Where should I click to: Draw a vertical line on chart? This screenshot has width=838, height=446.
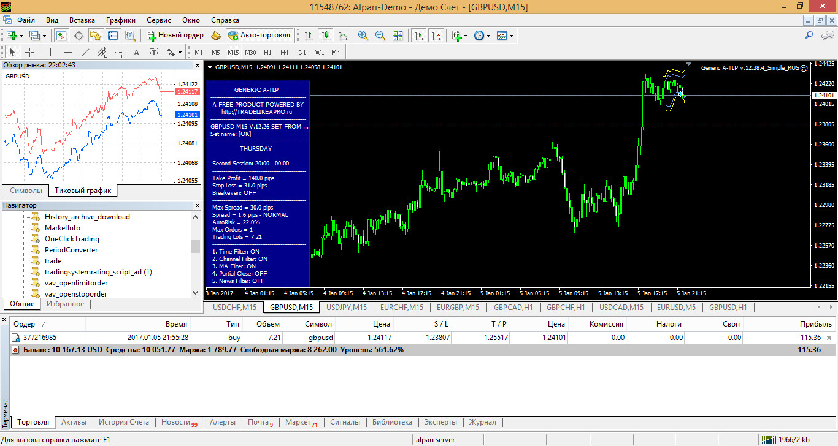(51, 52)
